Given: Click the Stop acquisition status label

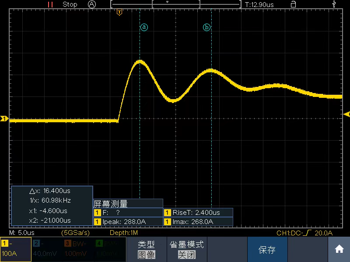Looking at the screenshot, I should (x=70, y=4).
